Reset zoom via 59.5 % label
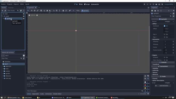The height and width of the screenshot is (99, 176). 33,15
